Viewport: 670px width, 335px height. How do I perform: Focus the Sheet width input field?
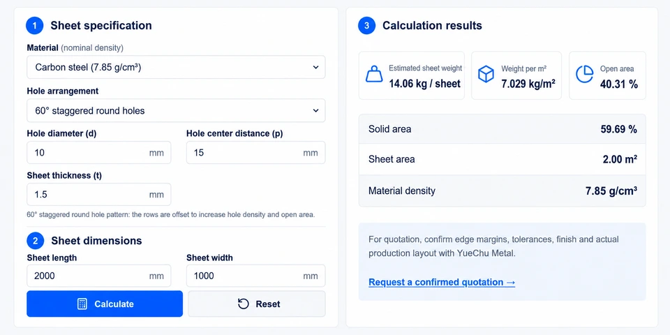click(255, 276)
